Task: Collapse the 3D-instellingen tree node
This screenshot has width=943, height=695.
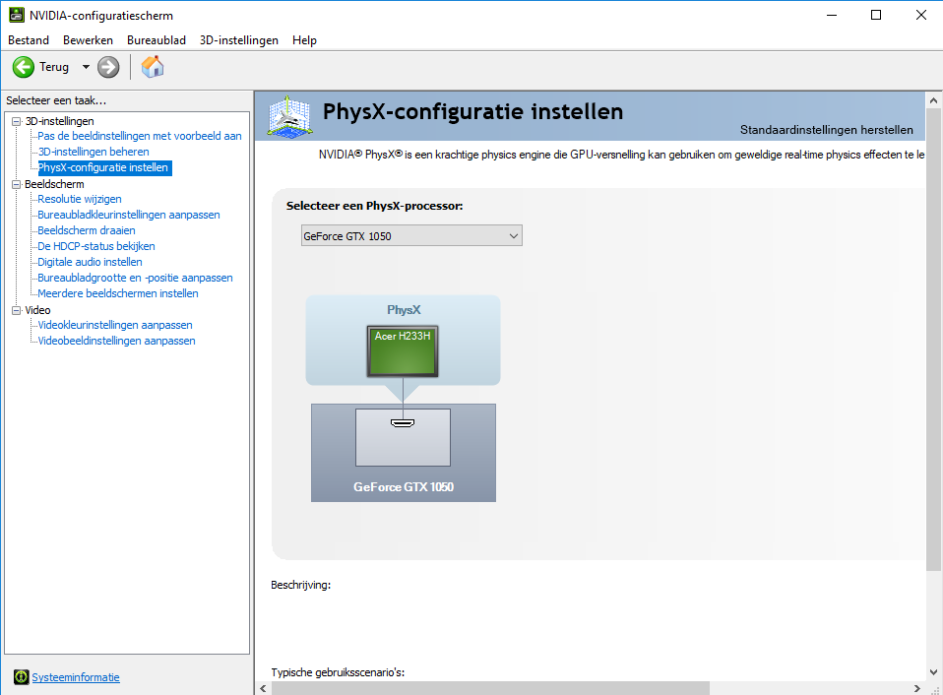Action: (x=16, y=121)
